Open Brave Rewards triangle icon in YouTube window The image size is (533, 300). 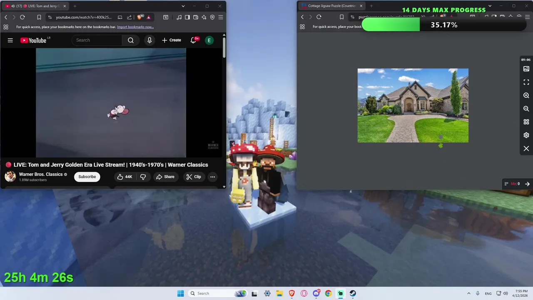148,17
